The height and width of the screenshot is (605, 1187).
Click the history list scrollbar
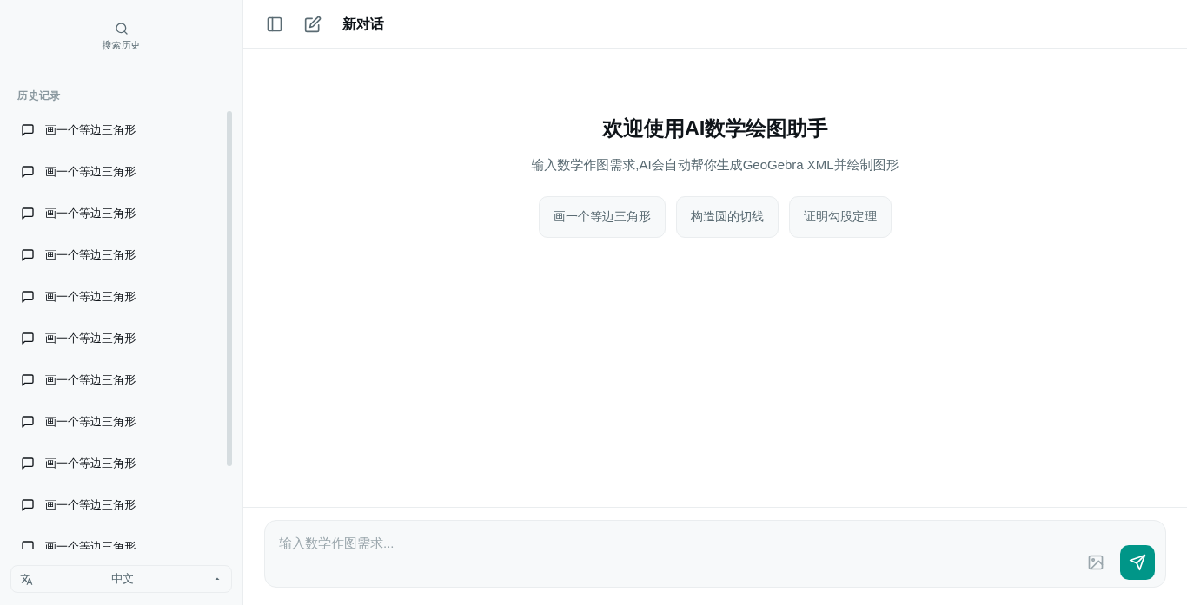tap(229, 288)
